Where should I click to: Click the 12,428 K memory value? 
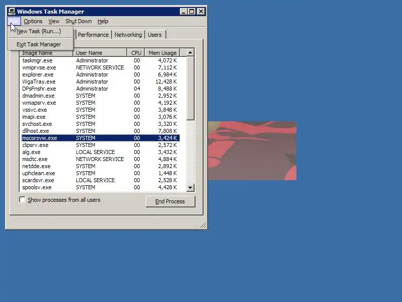tap(166, 82)
